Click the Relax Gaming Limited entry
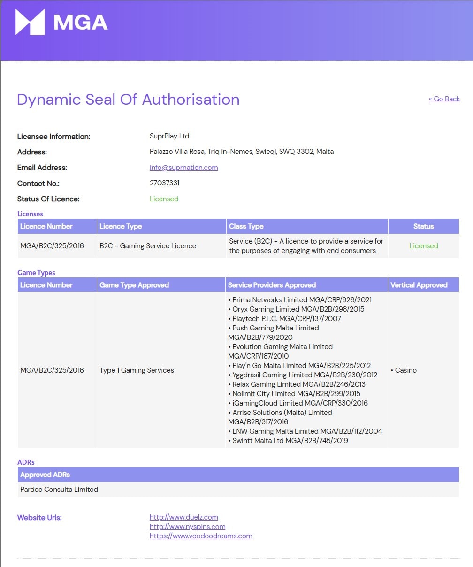Viewport: 473px width, 567px height. [297, 384]
